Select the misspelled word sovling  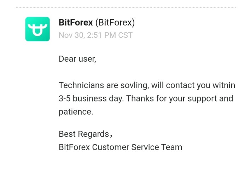pos(135,85)
